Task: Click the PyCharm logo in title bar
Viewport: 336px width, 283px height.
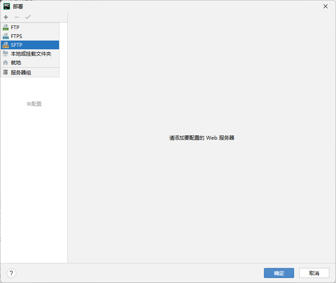Action: (7, 6)
